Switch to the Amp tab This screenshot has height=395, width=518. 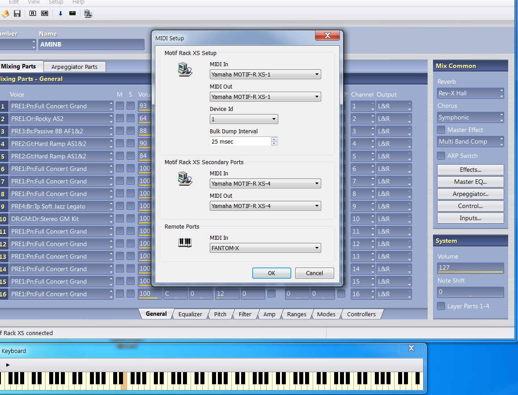tap(269, 314)
